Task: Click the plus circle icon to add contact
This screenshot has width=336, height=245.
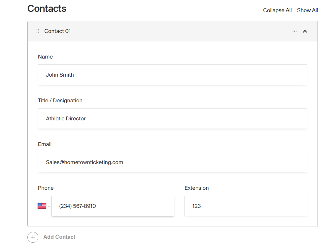Action: 33,237
